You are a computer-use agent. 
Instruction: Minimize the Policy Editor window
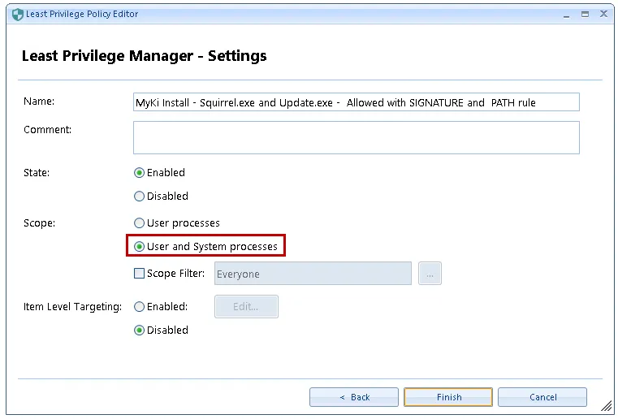pyautogui.click(x=566, y=14)
